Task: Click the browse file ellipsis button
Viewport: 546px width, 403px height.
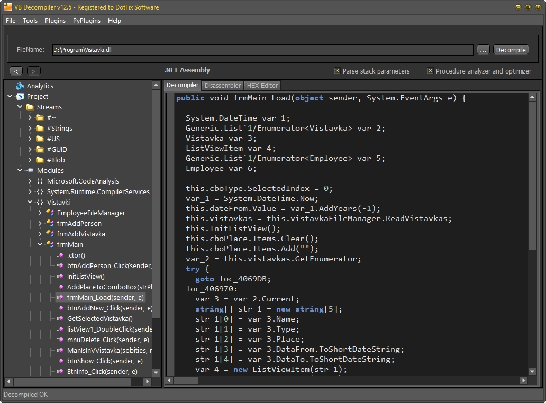Action: click(x=483, y=50)
